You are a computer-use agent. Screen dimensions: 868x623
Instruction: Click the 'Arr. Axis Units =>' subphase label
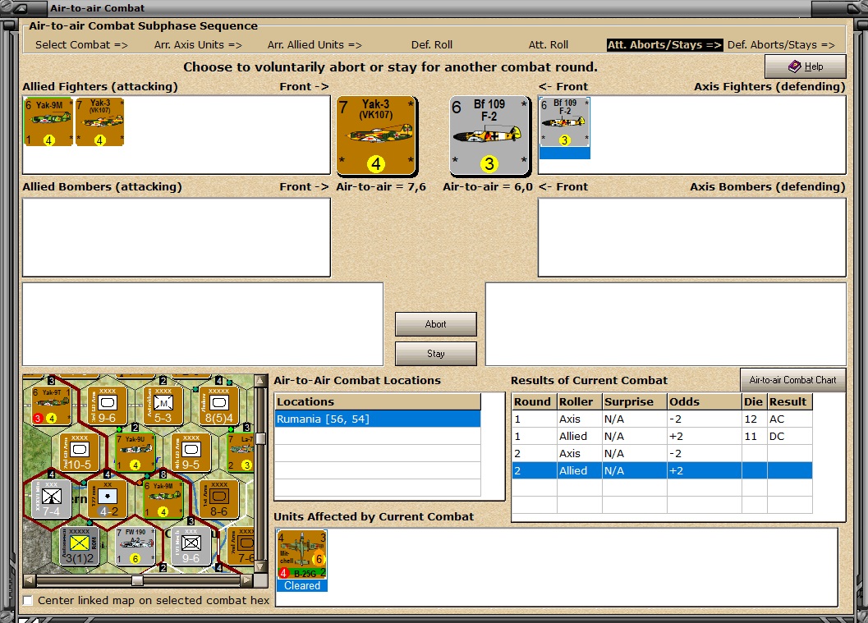(198, 45)
